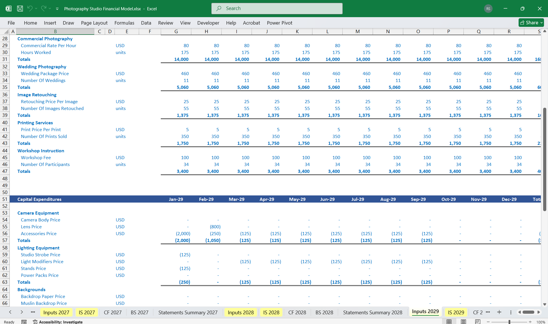Click the previous sheet navigation arrow
This screenshot has width=548, height=324.
(10, 312)
